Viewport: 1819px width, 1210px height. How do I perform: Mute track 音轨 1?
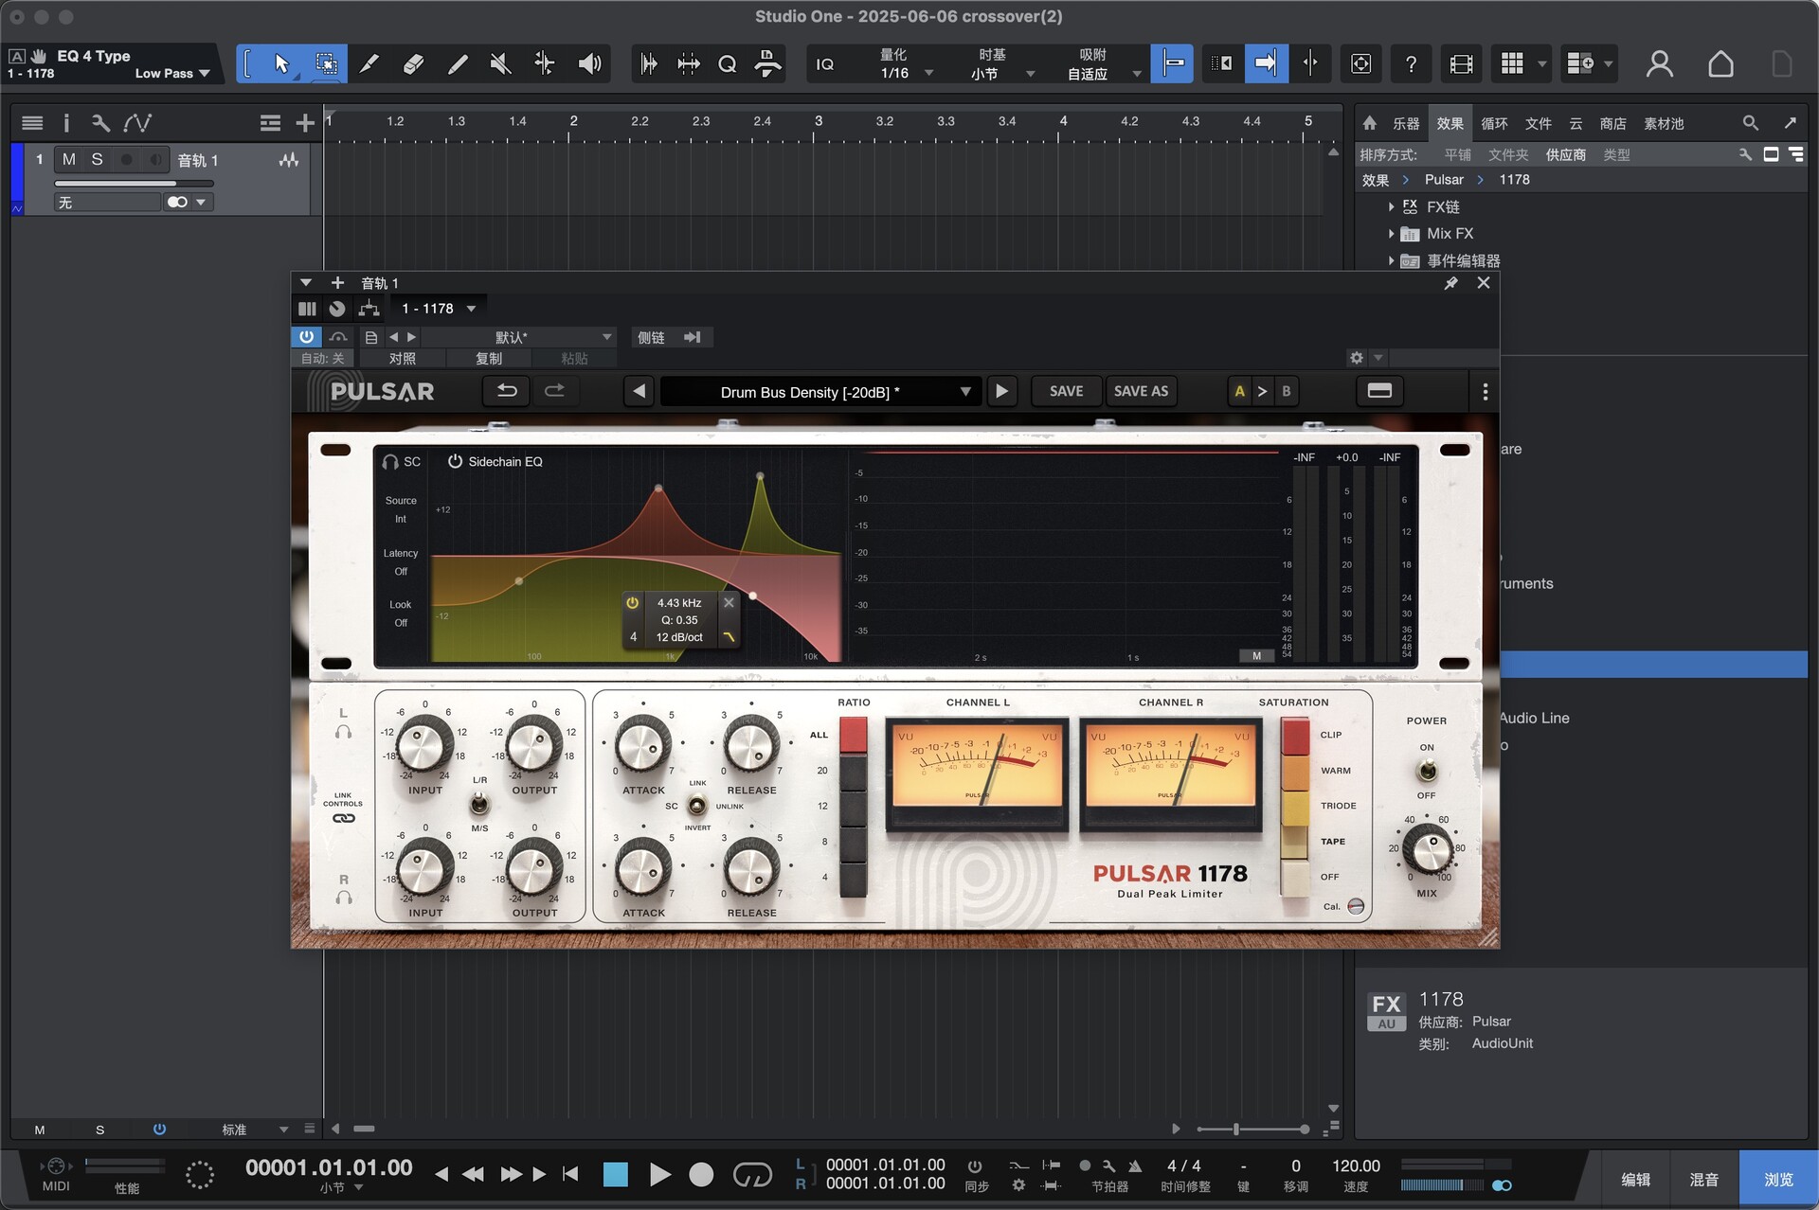(x=69, y=159)
